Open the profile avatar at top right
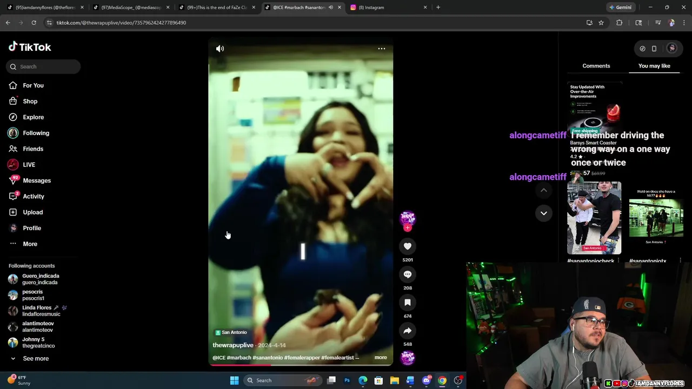The image size is (692, 389). tap(672, 49)
